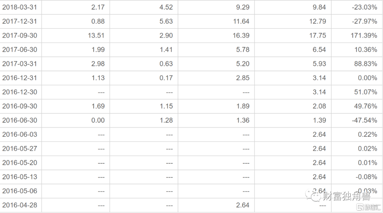
Task: Click the 51.07% value in 2016-12-30 row
Action: tap(366, 92)
